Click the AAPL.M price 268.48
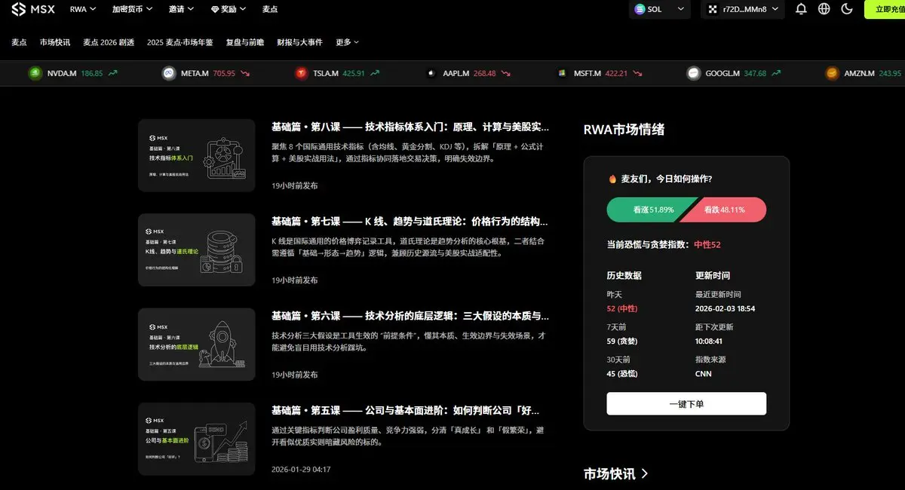This screenshot has width=905, height=490. pyautogui.click(x=484, y=73)
